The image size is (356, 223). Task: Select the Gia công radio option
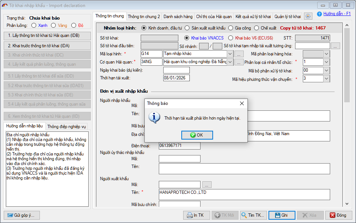tap(231, 28)
